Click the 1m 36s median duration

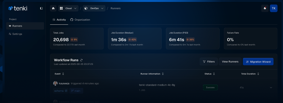click(x=119, y=40)
